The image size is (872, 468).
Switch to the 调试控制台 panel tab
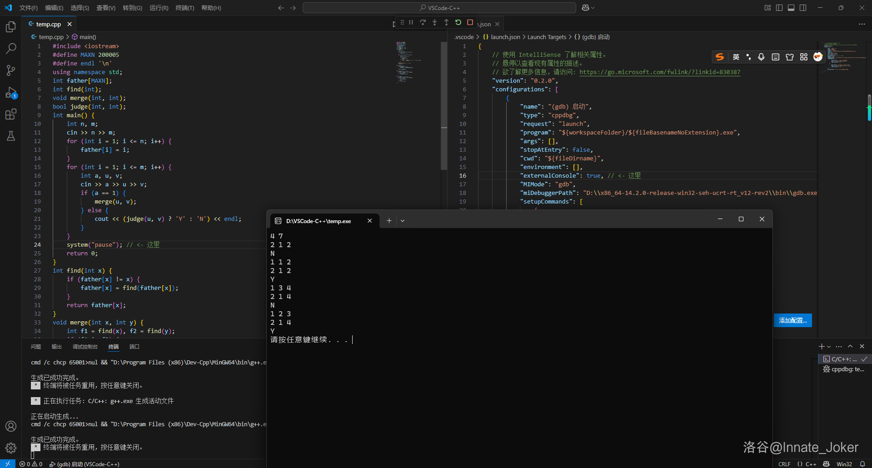[x=85, y=347]
